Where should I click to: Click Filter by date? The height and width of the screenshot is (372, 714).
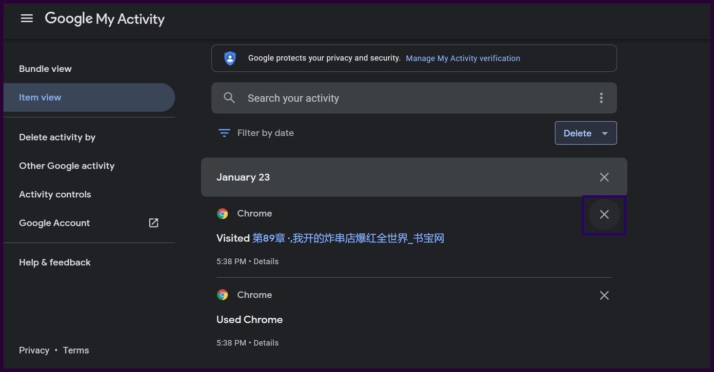tap(266, 133)
